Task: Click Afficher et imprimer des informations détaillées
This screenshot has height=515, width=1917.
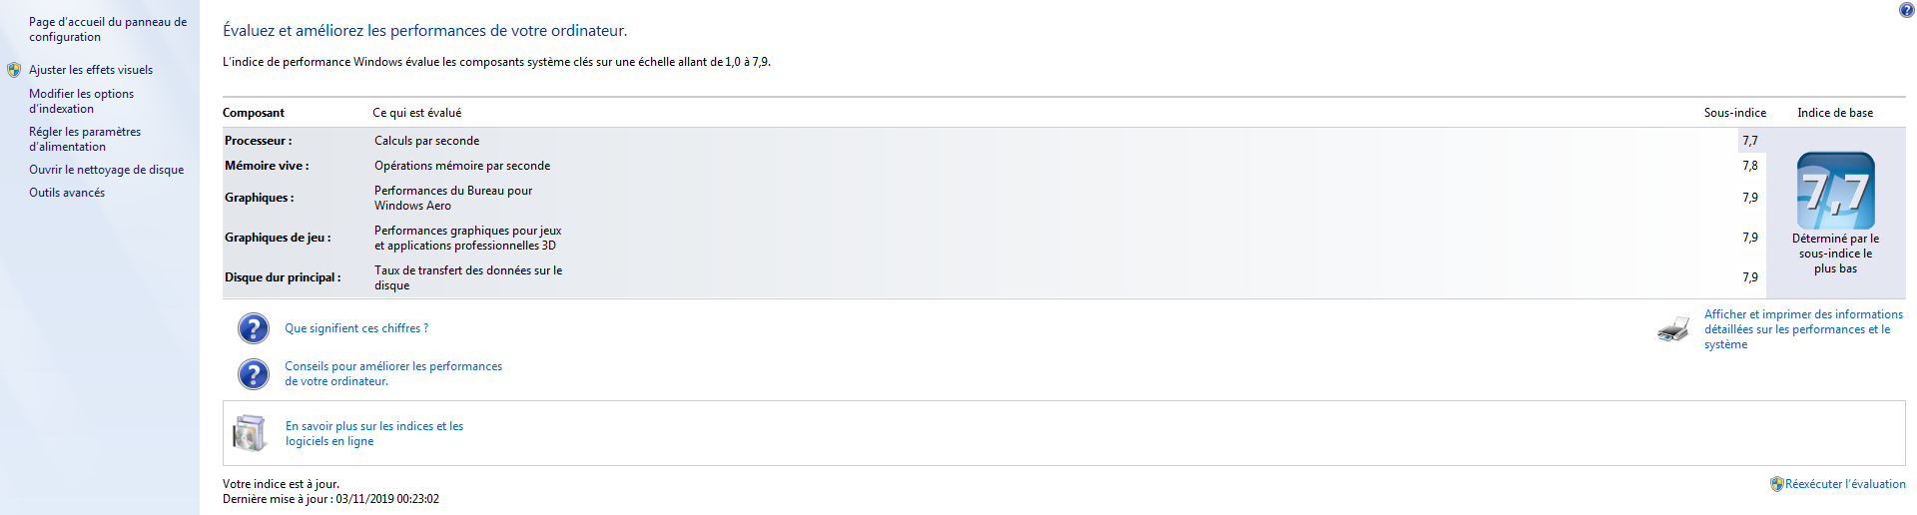Action: (x=1803, y=329)
